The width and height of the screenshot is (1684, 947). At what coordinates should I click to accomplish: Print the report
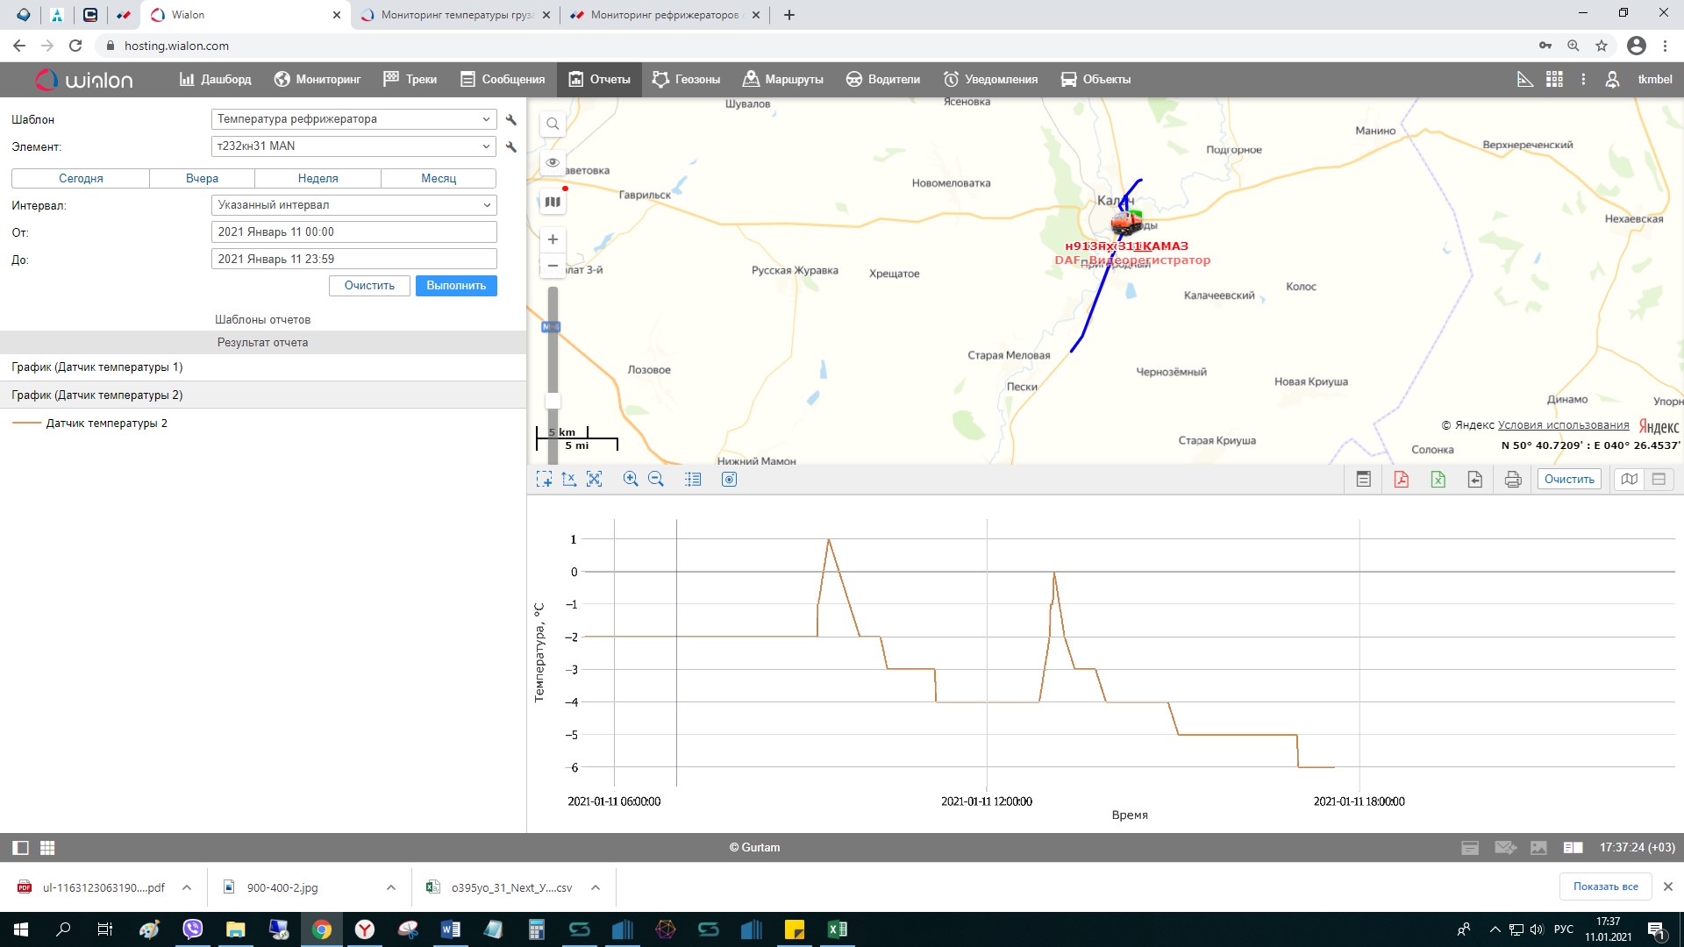1513,479
